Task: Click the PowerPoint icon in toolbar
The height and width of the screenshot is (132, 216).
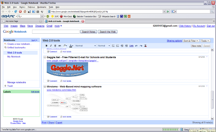Action: pyautogui.click(x=129, y=16)
